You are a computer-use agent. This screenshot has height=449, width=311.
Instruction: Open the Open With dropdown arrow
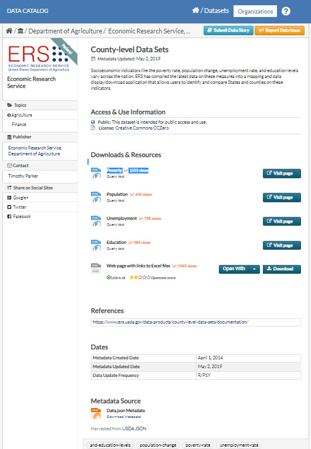(254, 269)
